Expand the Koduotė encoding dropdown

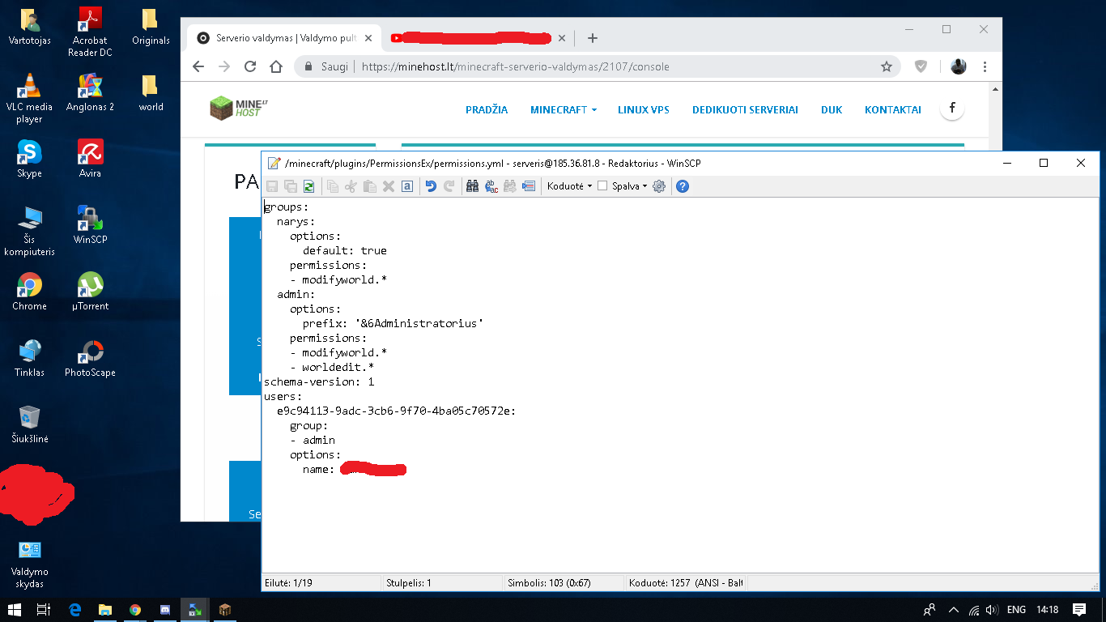[x=569, y=186]
